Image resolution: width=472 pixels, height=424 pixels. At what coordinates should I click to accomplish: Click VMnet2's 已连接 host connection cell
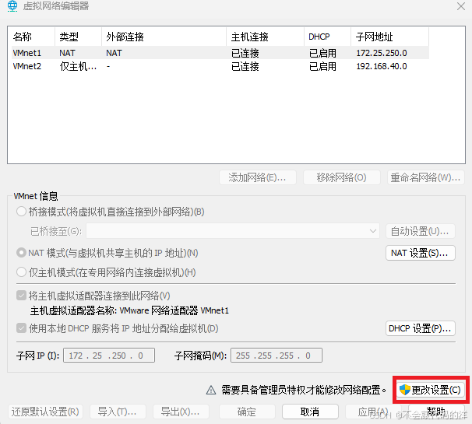click(x=245, y=66)
